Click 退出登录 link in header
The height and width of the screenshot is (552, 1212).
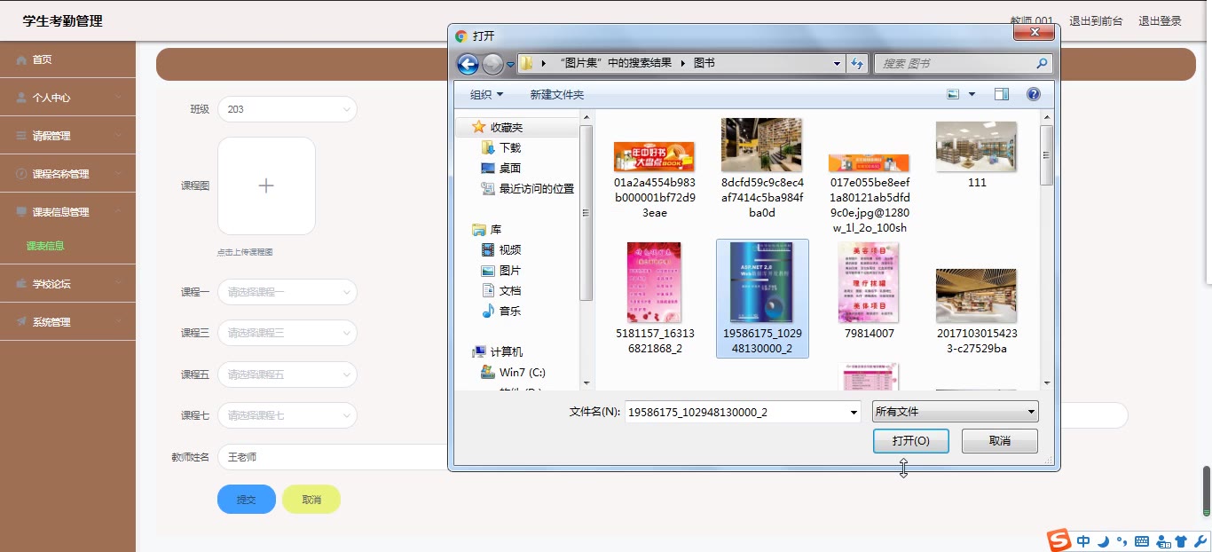1161,21
